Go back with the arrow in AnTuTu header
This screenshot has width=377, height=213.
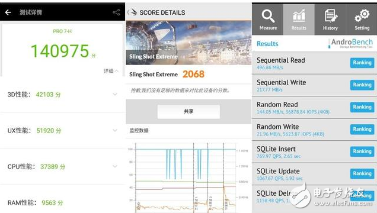click(x=8, y=12)
